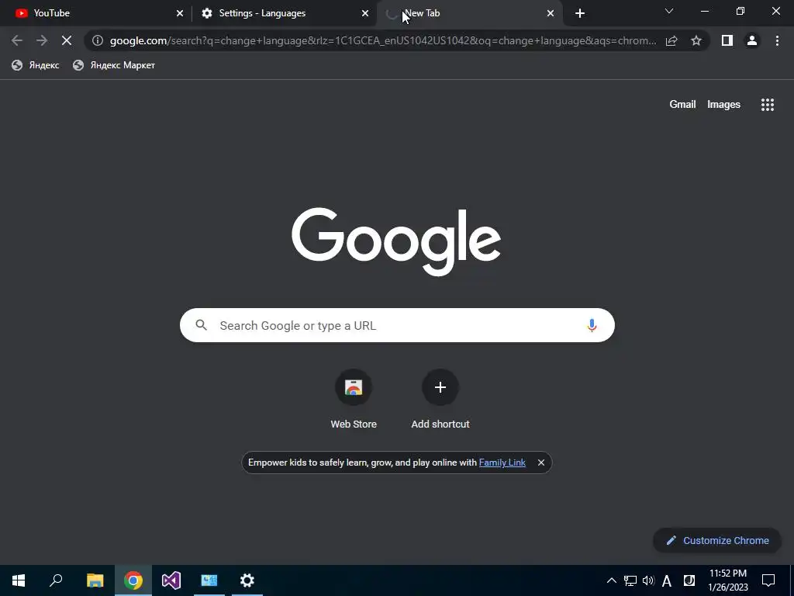Close the Settings - Languages tab
Screen dimensions: 794x596
pos(365,13)
